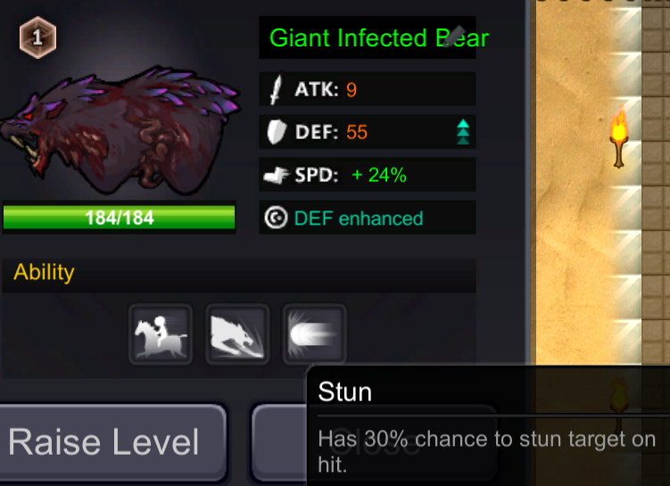The image size is (670, 486).
Task: Click the Stun impact ability icon
Action: click(314, 334)
